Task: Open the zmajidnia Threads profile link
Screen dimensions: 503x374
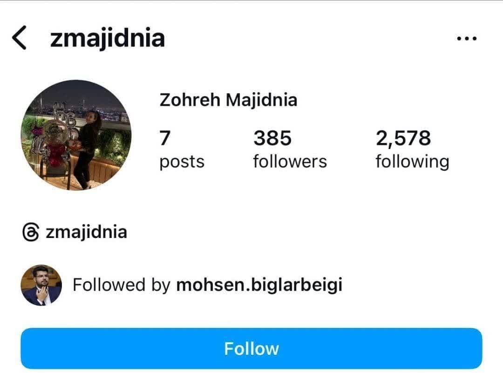Action: click(x=86, y=232)
